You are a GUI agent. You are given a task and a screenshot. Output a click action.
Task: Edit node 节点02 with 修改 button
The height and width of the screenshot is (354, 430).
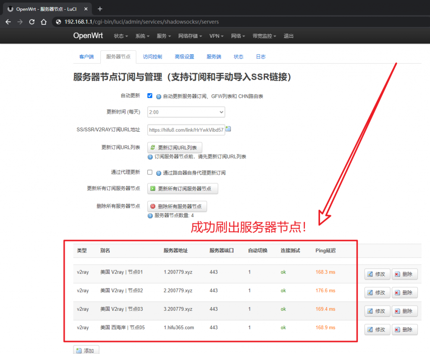point(377,293)
